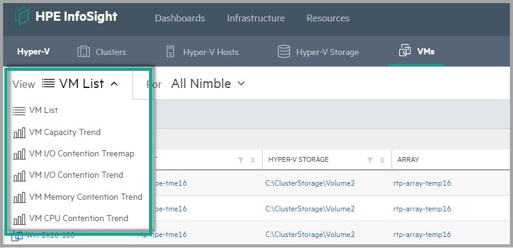Click the HYPER-V STORAGE column header
Image resolution: width=513 pixels, height=248 pixels.
click(298, 159)
